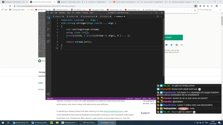This screenshot has height=125, width=223.
Task: Open OBS from the taskbar
Action: click(x=88, y=123)
